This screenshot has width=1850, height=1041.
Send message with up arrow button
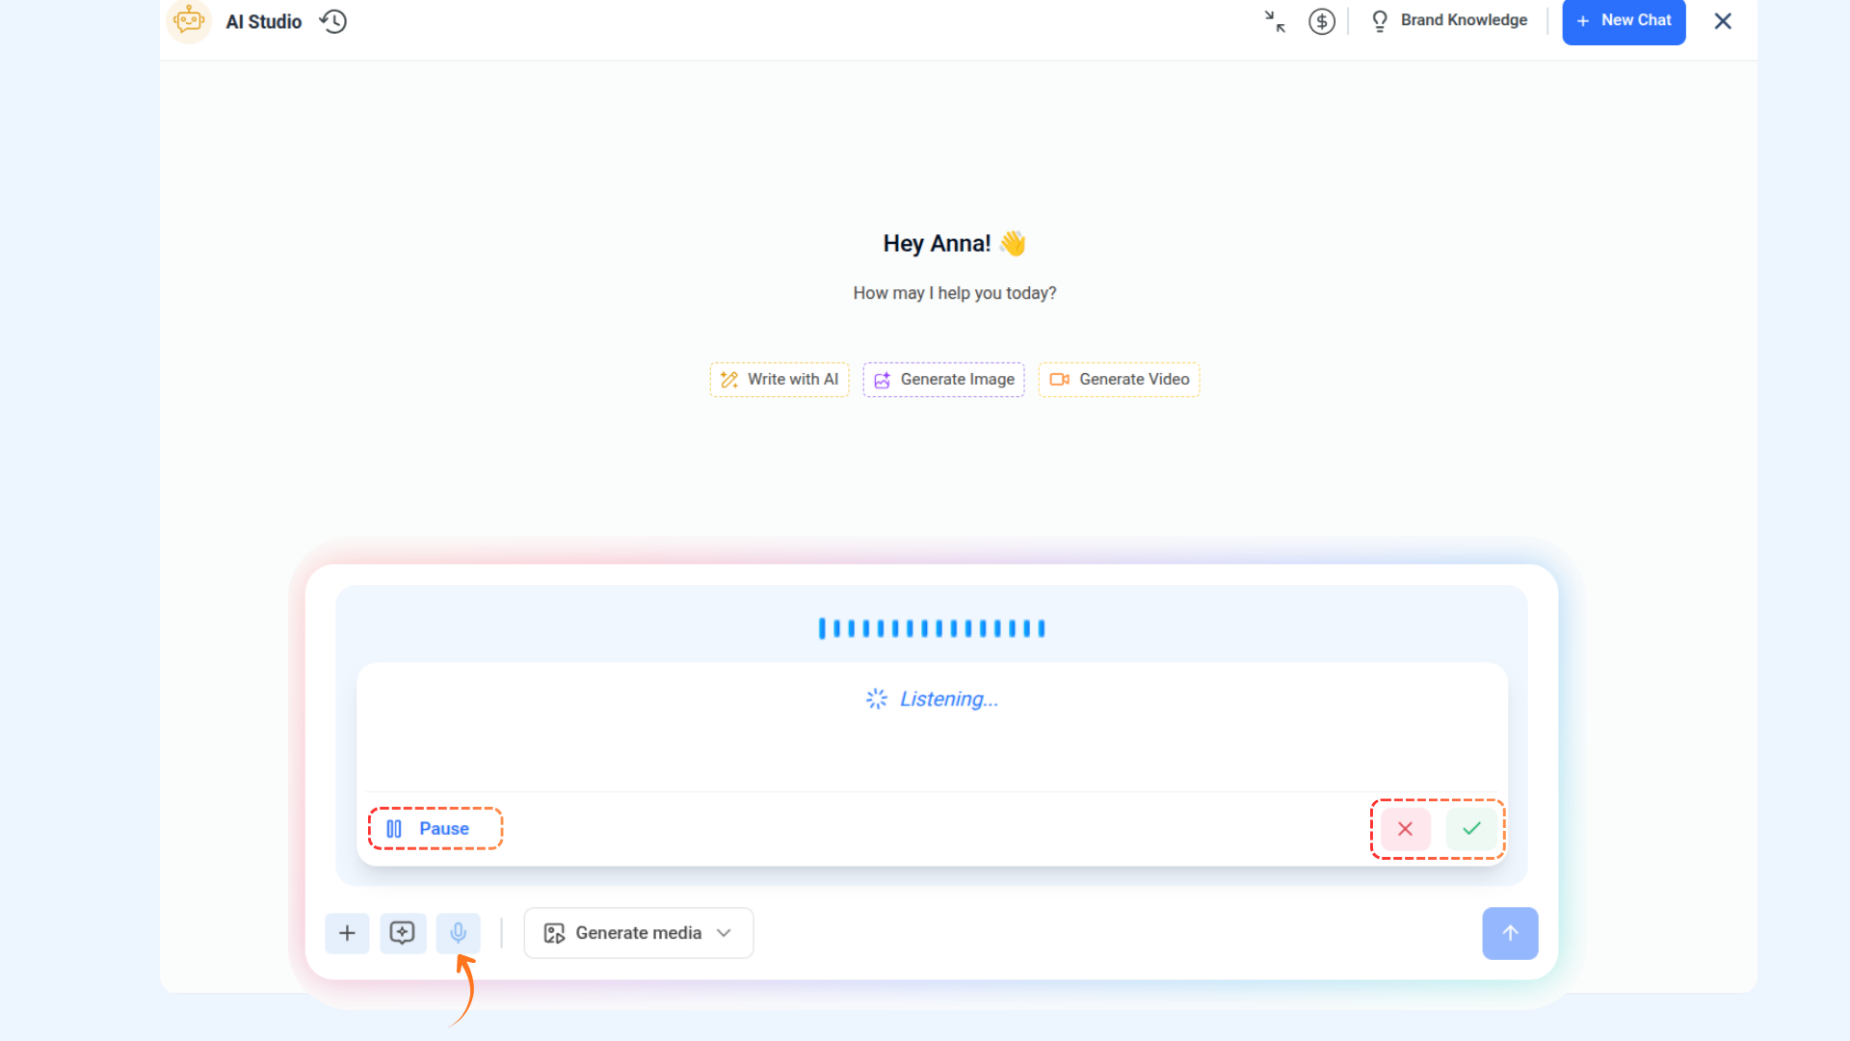[x=1510, y=933]
